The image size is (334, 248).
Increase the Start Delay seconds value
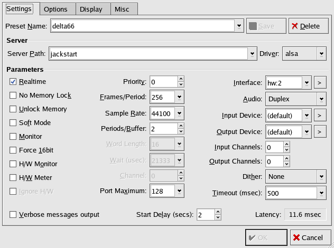[218, 212]
